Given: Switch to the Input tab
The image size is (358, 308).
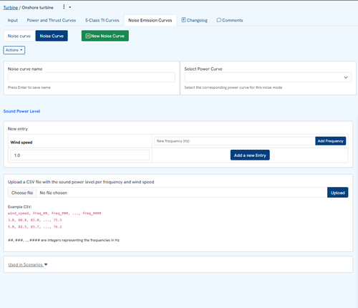Looking at the screenshot, I should point(13,20).
